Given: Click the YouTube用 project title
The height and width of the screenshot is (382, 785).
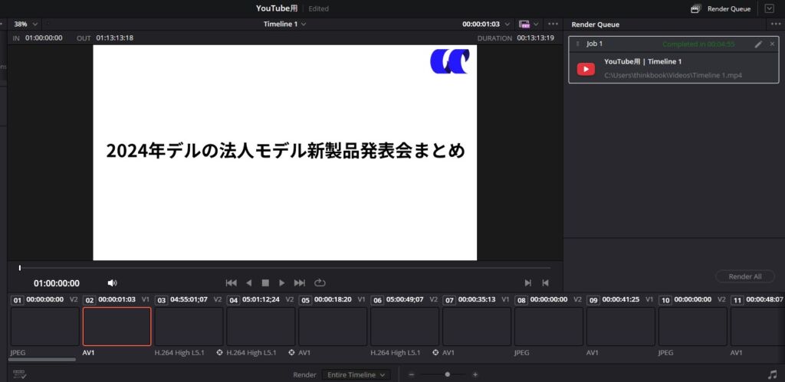Looking at the screenshot, I should pyautogui.click(x=277, y=8).
